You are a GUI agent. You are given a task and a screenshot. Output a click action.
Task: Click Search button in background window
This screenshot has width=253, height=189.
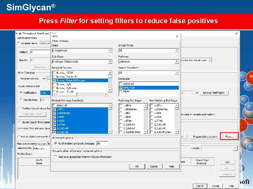200,186
